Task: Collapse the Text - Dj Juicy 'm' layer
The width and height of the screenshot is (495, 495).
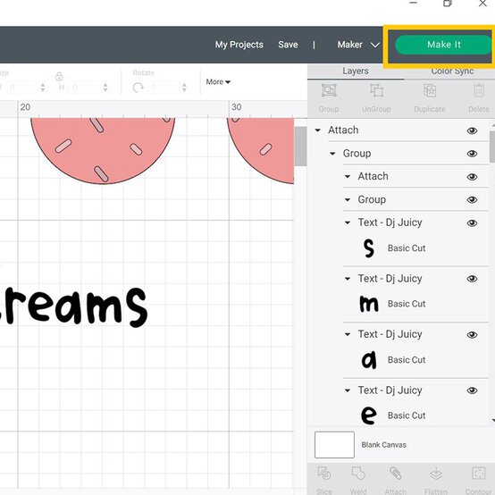Action: (x=348, y=279)
